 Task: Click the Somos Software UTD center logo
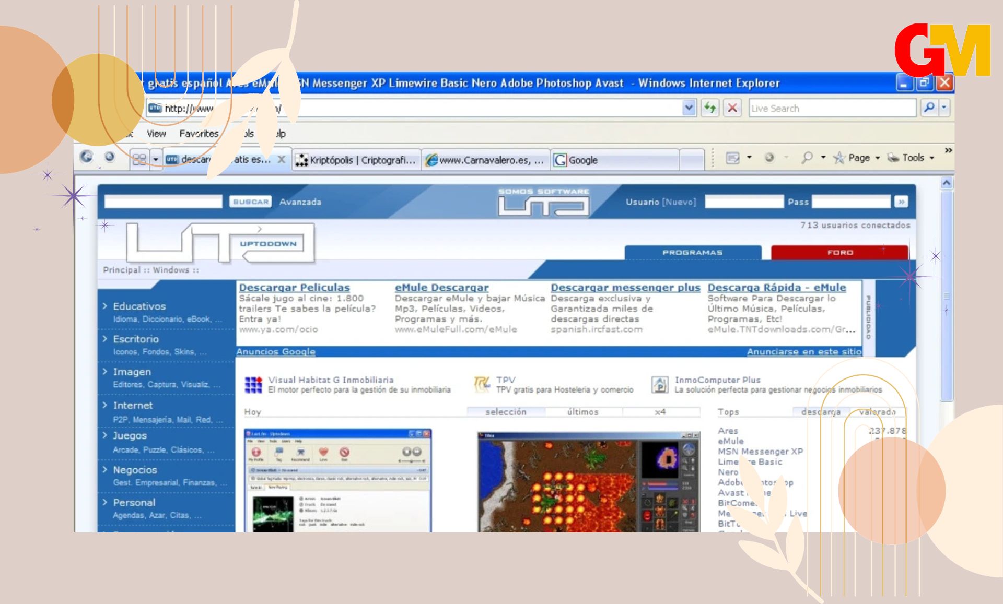[543, 203]
